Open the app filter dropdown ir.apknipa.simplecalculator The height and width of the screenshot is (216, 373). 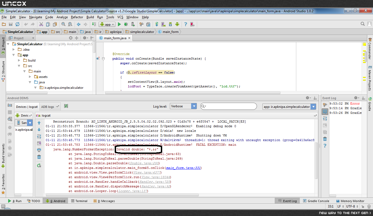(289, 107)
